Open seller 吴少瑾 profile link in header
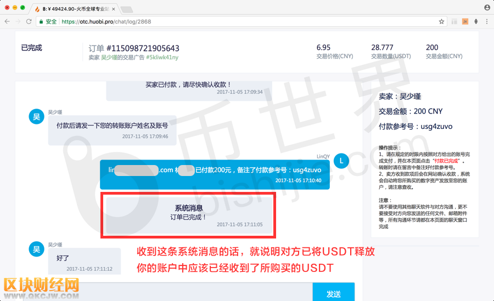This screenshot has width=494, height=301. pyautogui.click(x=109, y=58)
